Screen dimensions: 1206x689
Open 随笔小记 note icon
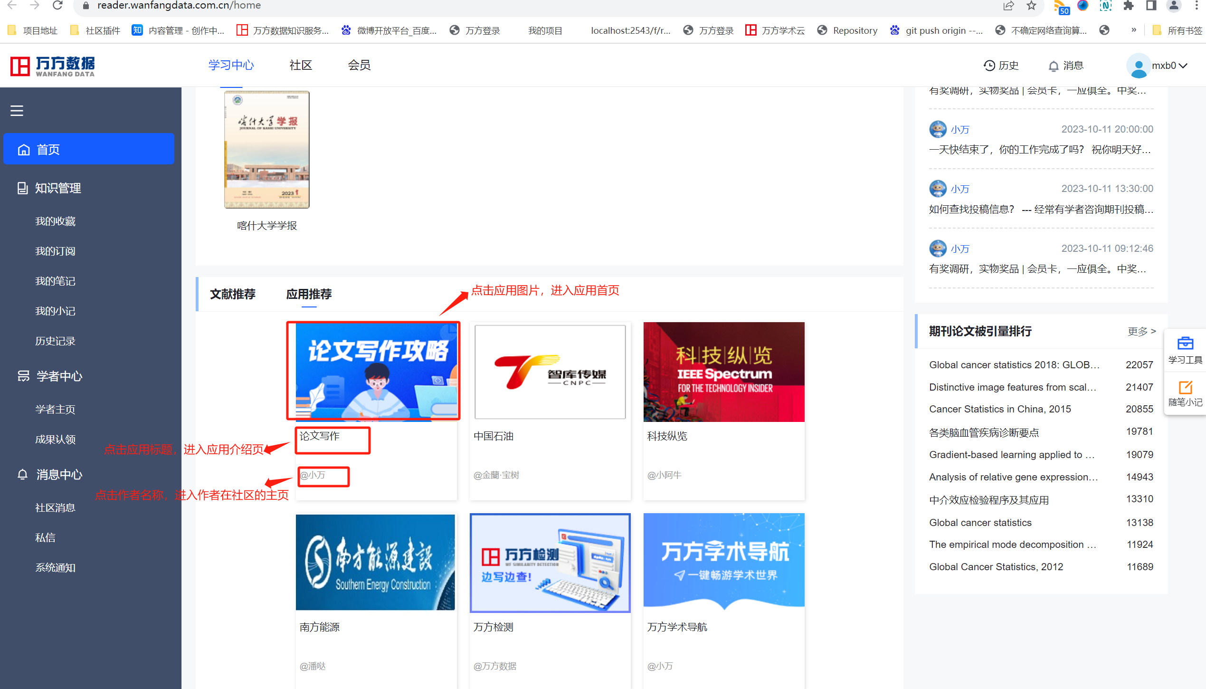(1185, 387)
